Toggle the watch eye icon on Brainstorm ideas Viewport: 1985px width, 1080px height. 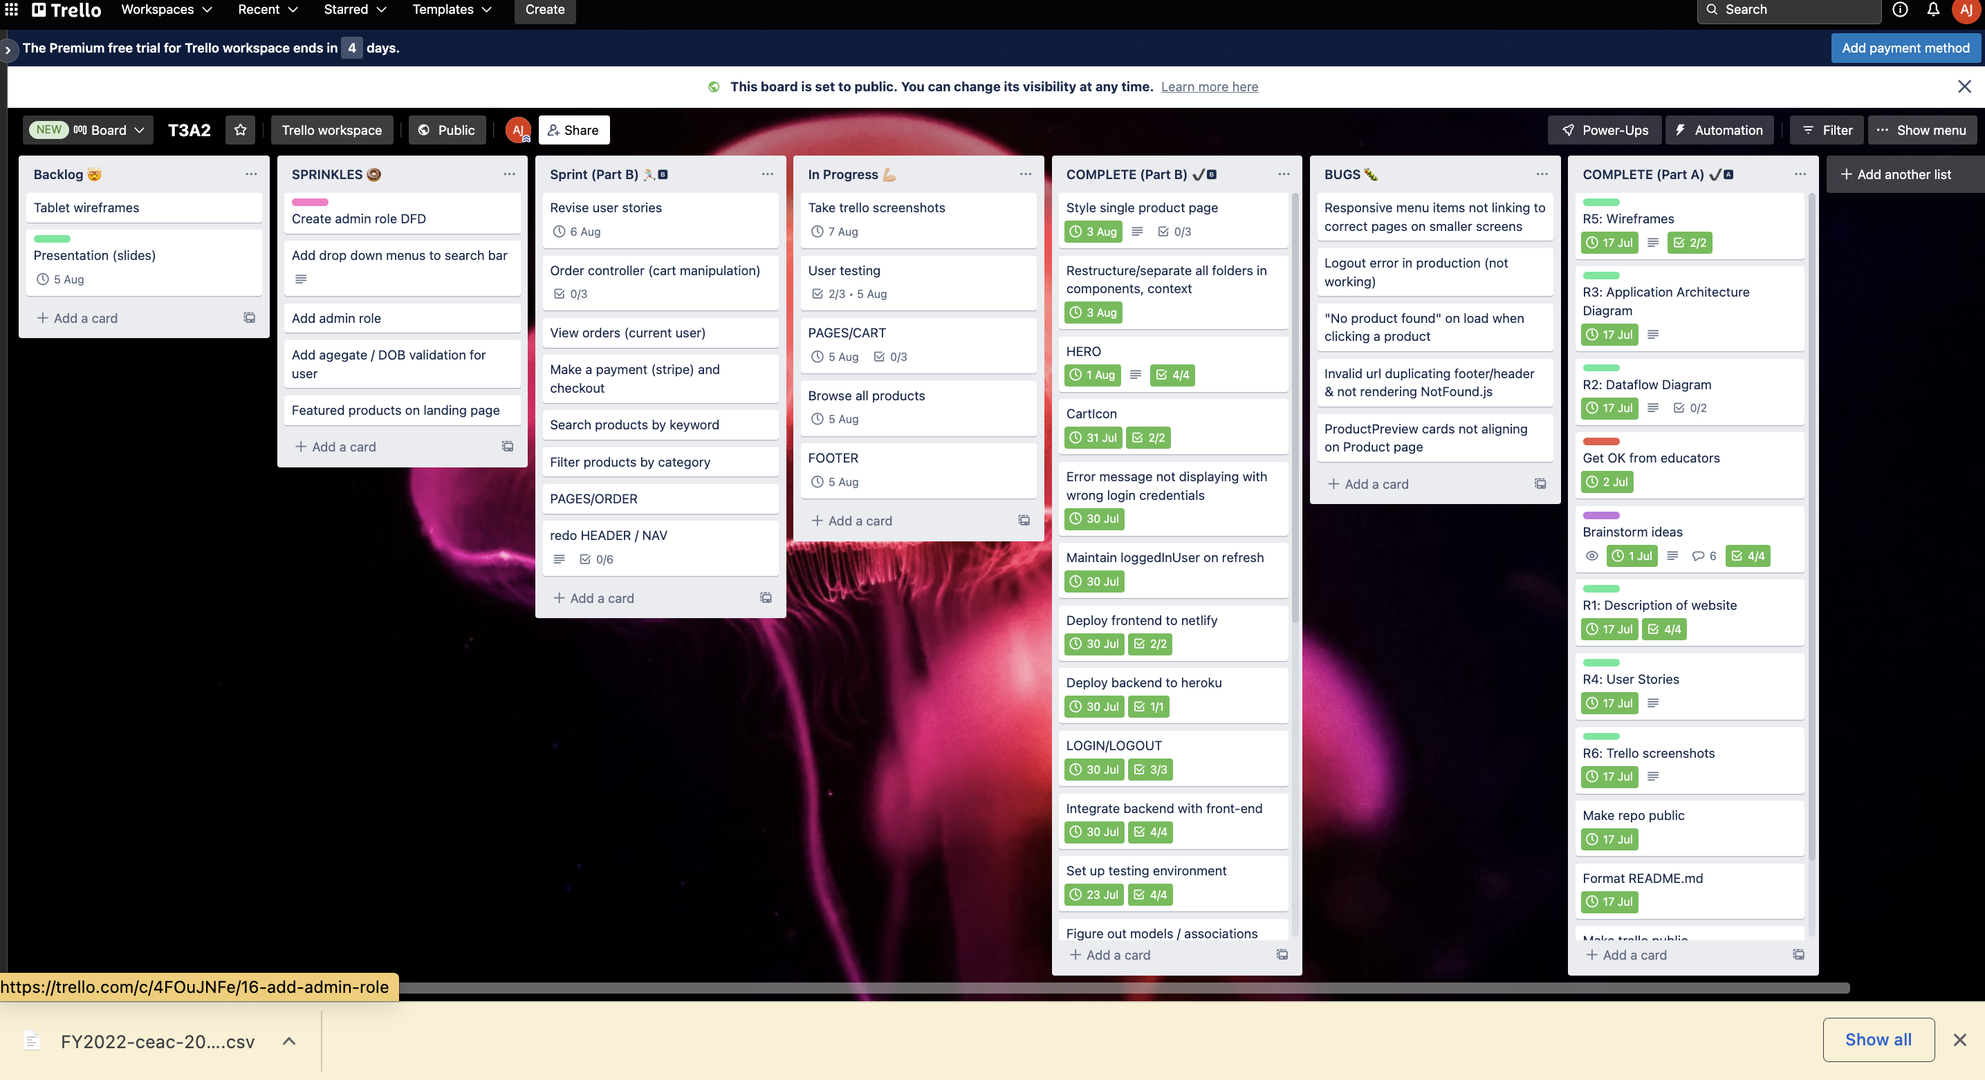1592,556
